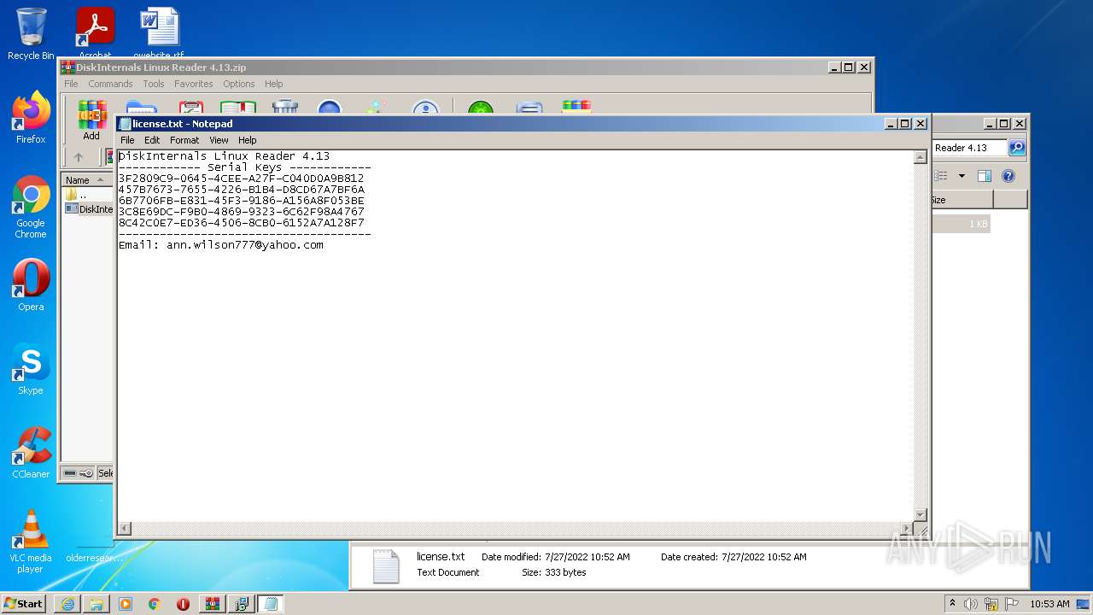This screenshot has height=615, width=1093.
Task: Click the Email: ann.wilson777@yahoo.com line
Action: (221, 245)
